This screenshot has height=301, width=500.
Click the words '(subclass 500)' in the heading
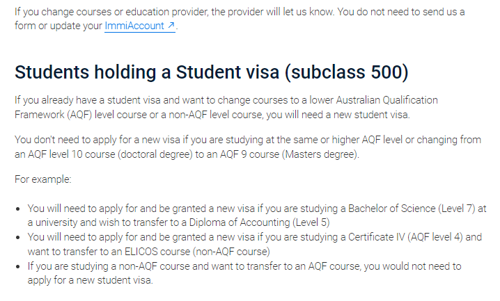tap(346, 72)
